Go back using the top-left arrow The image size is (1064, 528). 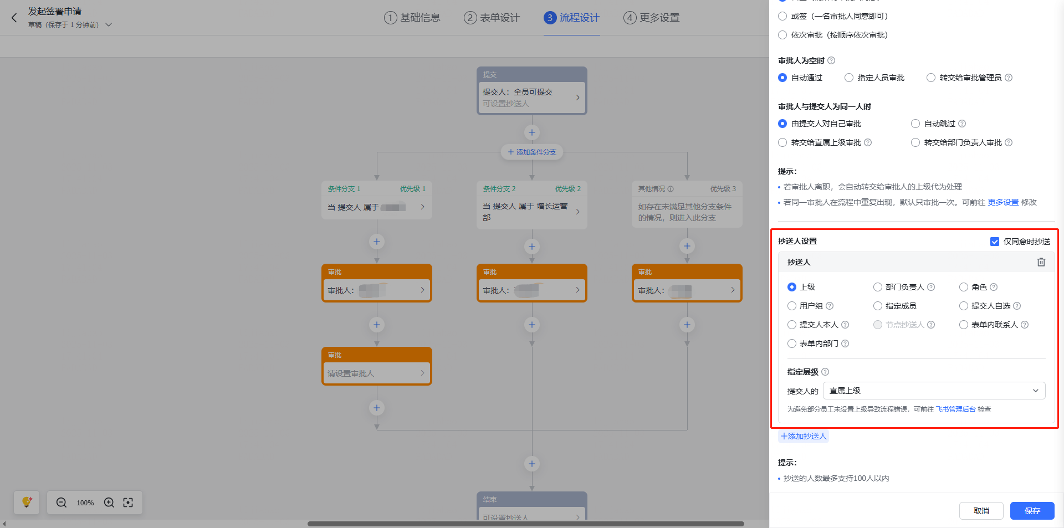tap(14, 18)
